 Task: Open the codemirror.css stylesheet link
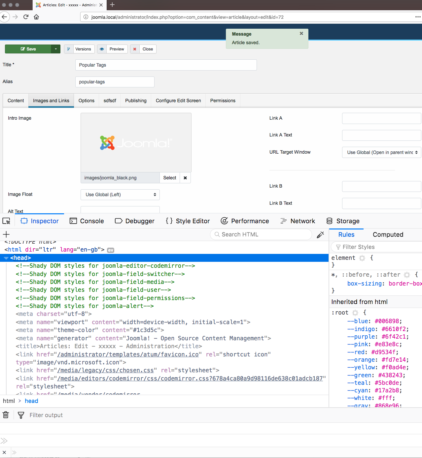click(x=190, y=379)
